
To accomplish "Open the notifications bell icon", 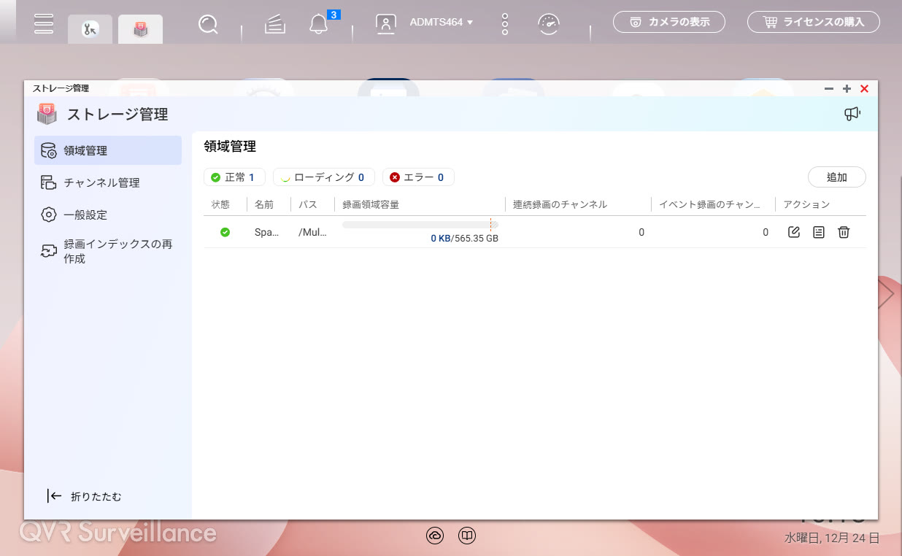I will tap(318, 24).
